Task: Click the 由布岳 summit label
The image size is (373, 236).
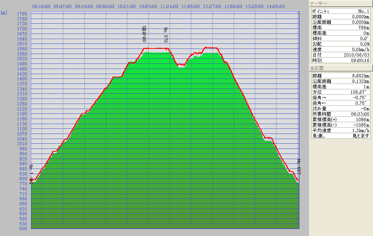Action: point(144,35)
